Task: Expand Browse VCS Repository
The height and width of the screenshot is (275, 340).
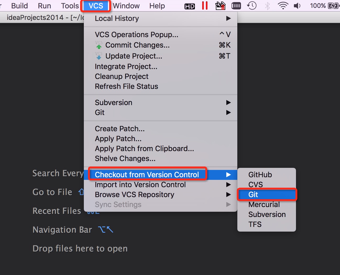Action: point(161,194)
